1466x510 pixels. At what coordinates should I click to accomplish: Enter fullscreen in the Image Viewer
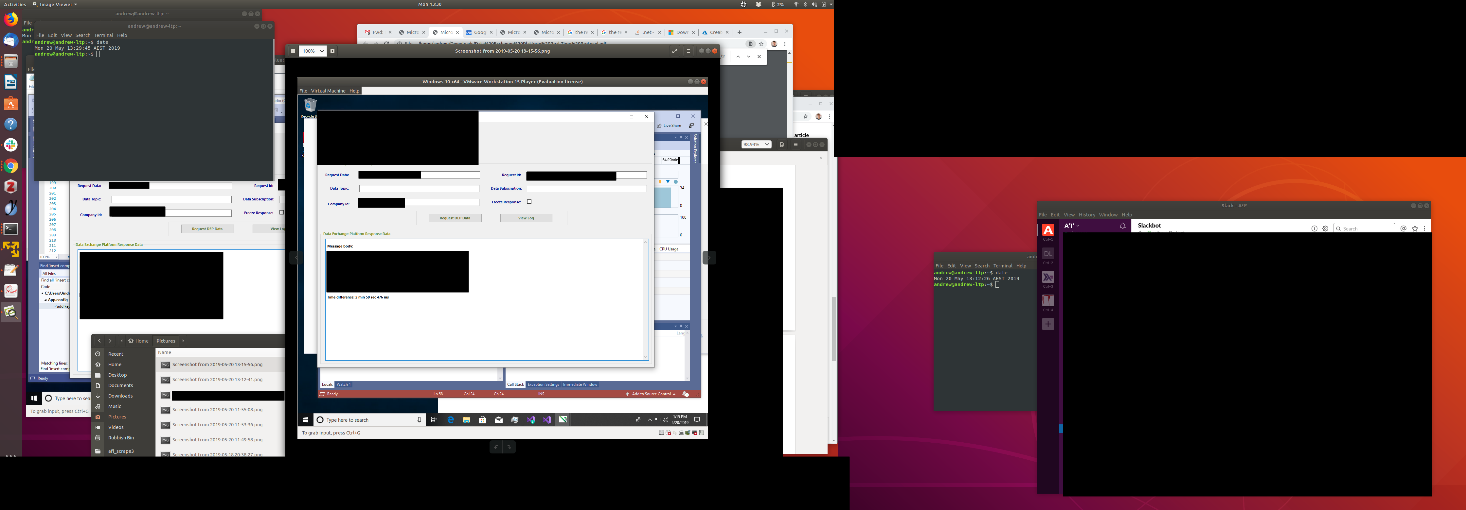coord(674,51)
